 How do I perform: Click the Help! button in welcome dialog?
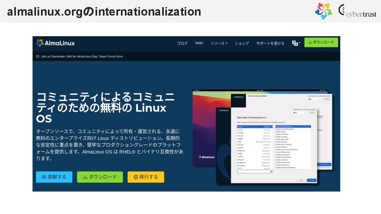point(312,112)
